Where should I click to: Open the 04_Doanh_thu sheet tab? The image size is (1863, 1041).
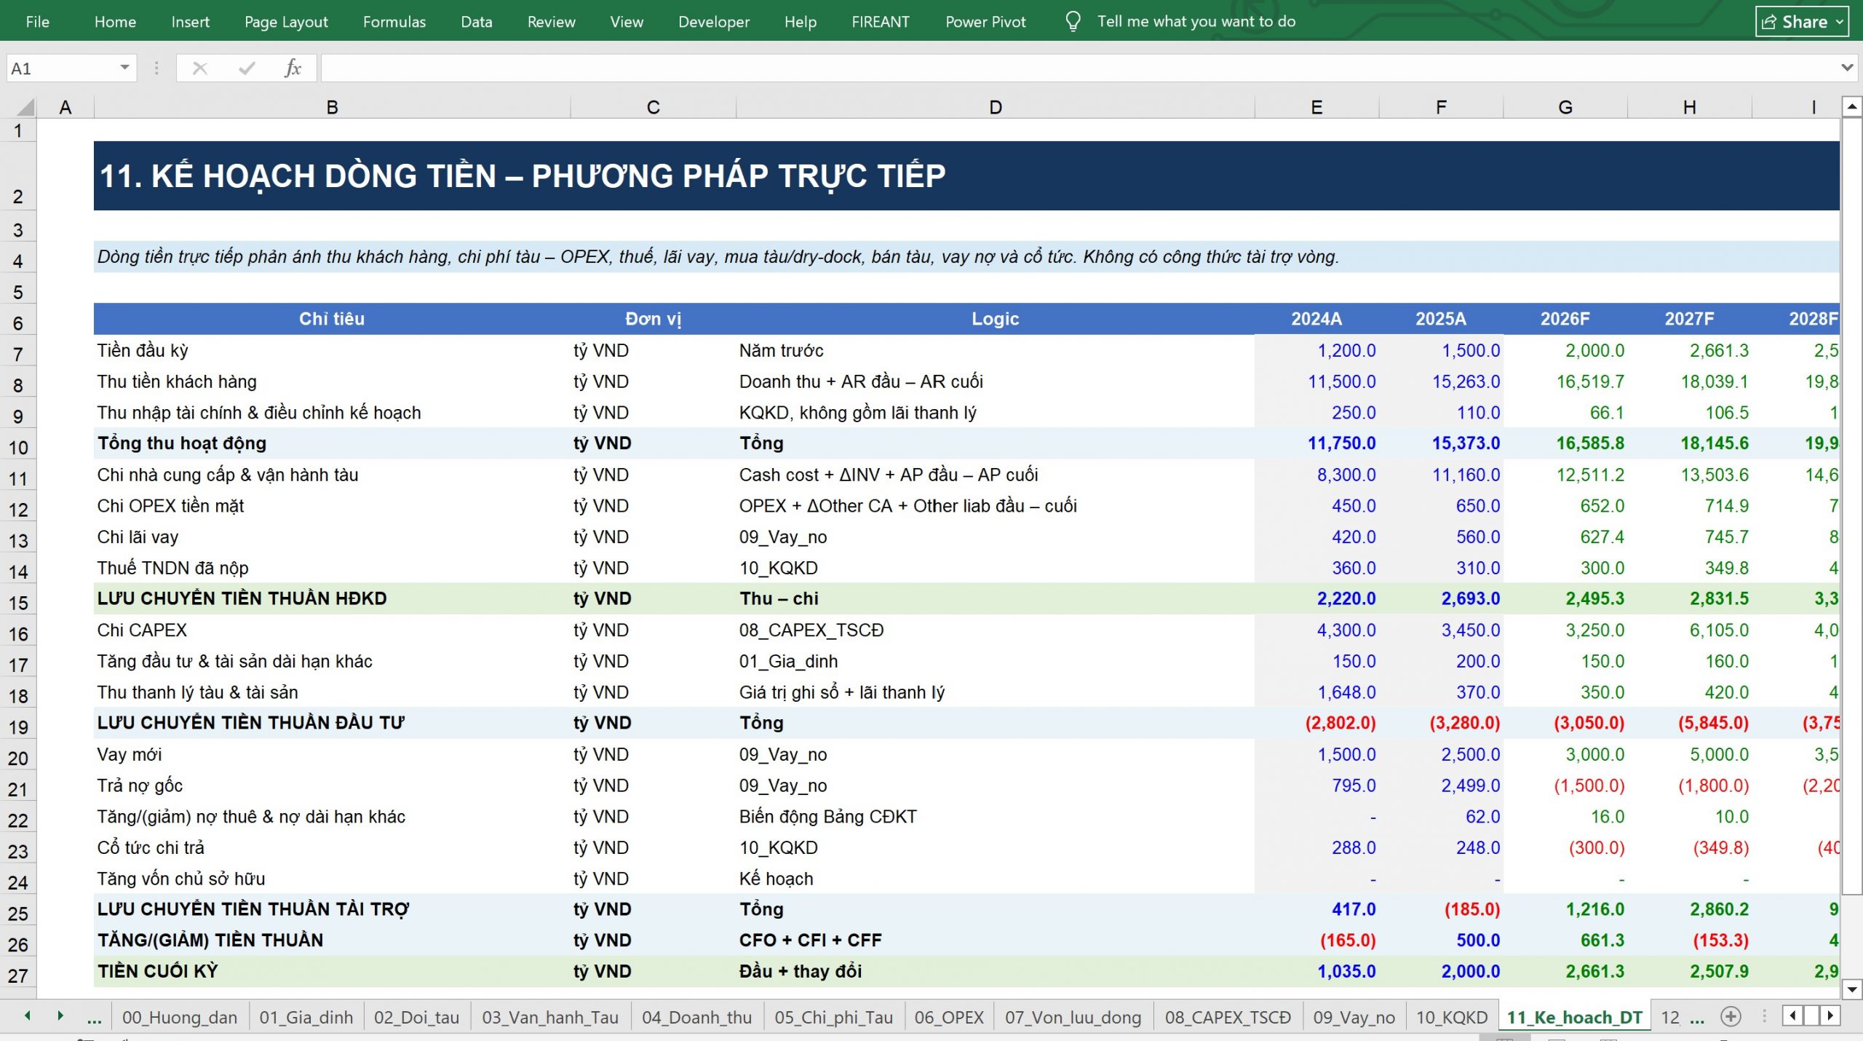(696, 1017)
